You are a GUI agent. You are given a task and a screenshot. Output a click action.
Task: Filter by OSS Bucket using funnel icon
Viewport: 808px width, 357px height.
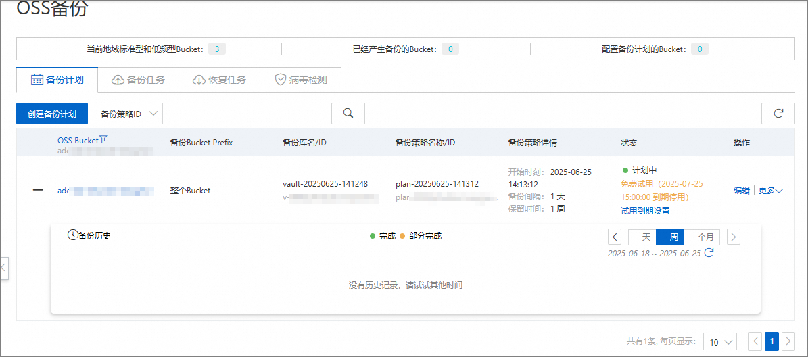pyautogui.click(x=103, y=139)
